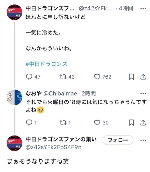This screenshot has width=150, height=172.
Task: Share なおや's reply
Action: click(143, 123)
